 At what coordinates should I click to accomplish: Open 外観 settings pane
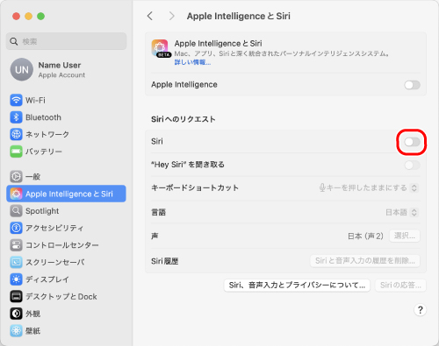point(66,314)
